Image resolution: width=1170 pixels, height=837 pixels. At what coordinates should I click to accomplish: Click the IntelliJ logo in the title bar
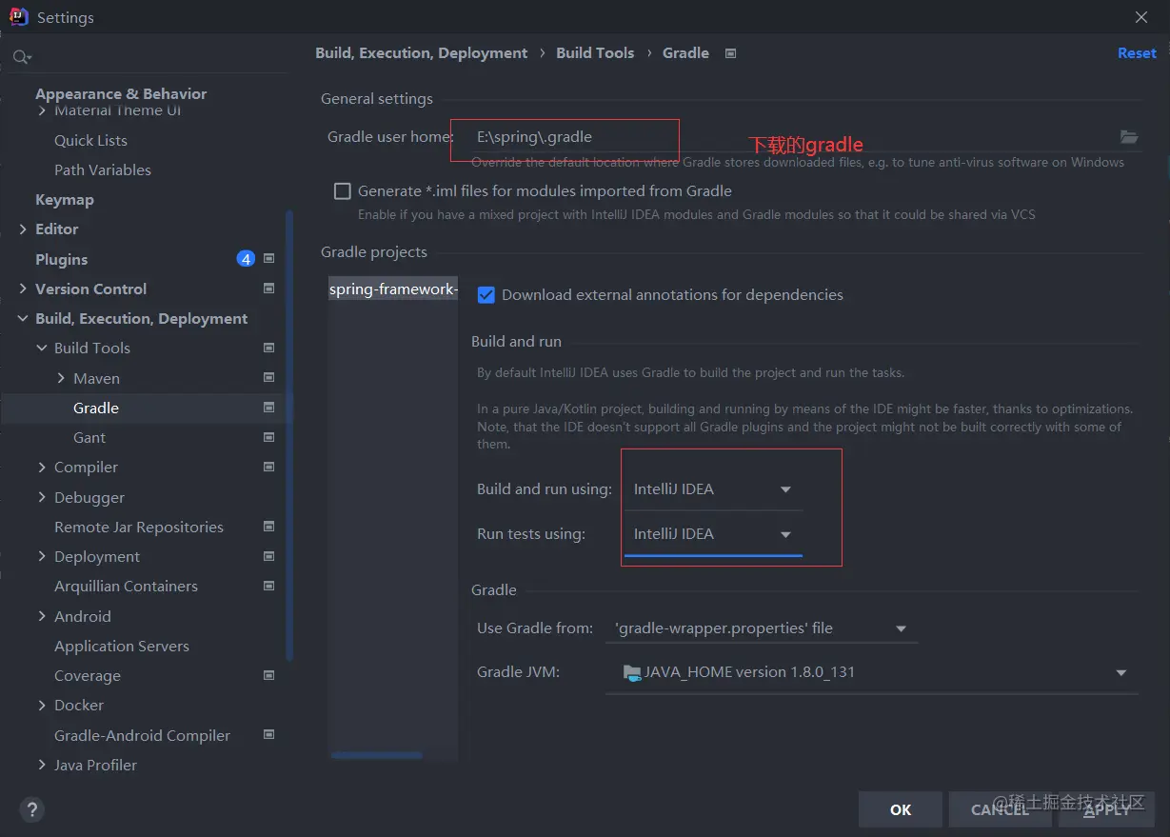tap(18, 16)
